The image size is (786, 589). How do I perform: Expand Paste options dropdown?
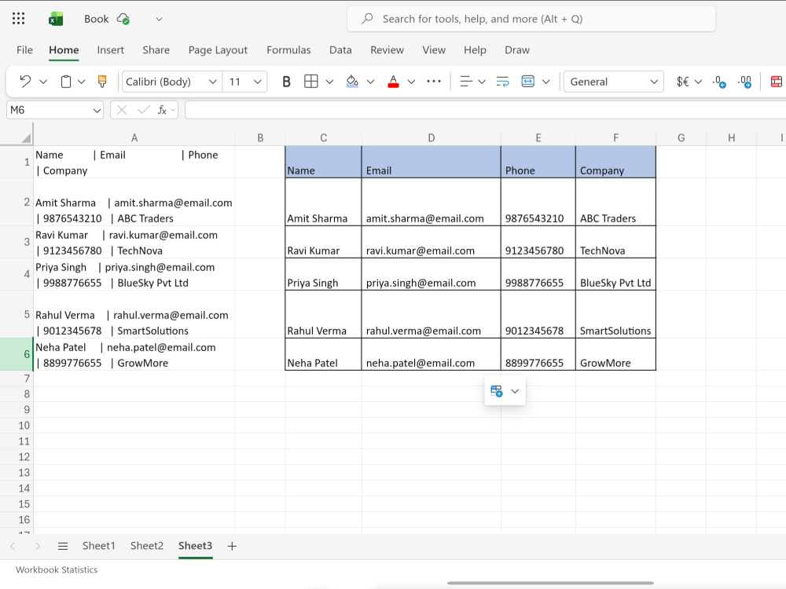(x=81, y=81)
